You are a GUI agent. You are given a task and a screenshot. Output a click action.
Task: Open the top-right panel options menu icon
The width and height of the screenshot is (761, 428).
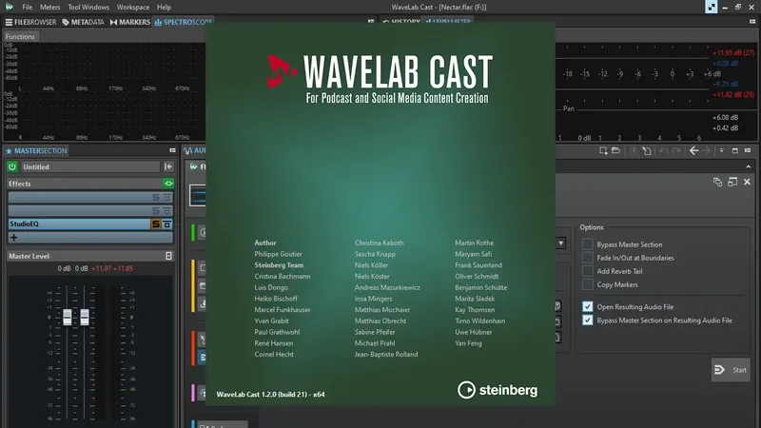(x=752, y=21)
